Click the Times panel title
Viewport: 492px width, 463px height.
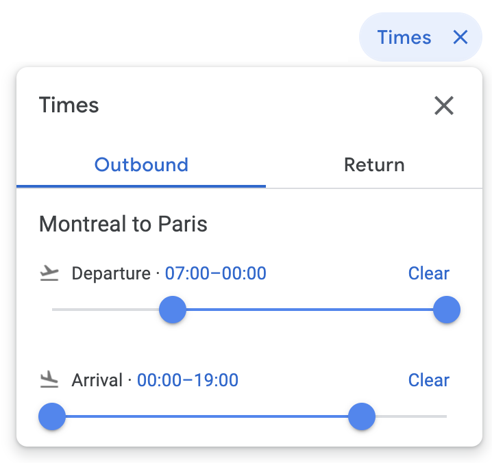[69, 105]
